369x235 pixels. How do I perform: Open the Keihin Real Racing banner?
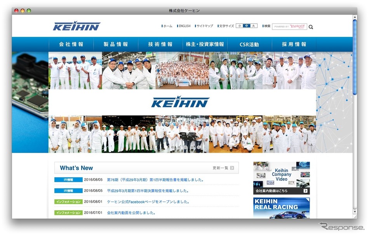(x=281, y=208)
